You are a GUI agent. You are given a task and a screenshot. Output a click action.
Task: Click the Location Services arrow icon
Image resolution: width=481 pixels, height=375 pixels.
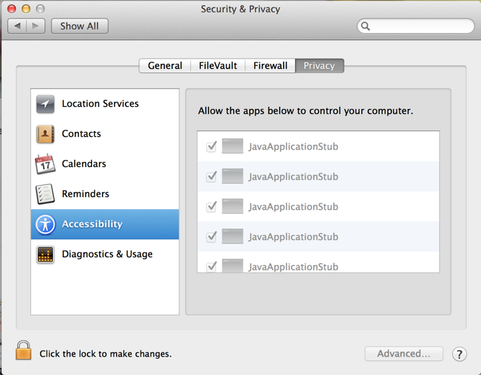(x=45, y=104)
